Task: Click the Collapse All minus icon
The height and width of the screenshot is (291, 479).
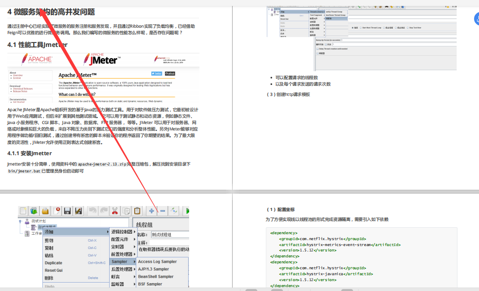Action: pyautogui.click(x=162, y=210)
